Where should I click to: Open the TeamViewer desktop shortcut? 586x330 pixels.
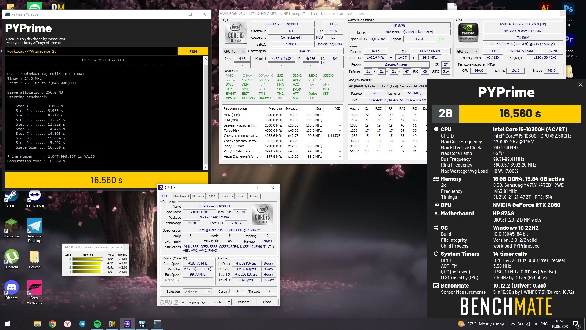(34, 199)
